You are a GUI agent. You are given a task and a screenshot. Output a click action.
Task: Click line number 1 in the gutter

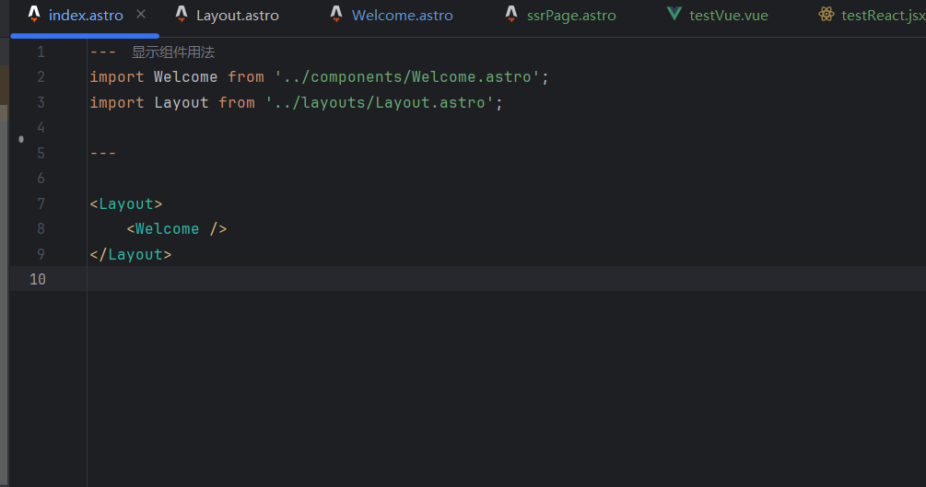point(41,52)
